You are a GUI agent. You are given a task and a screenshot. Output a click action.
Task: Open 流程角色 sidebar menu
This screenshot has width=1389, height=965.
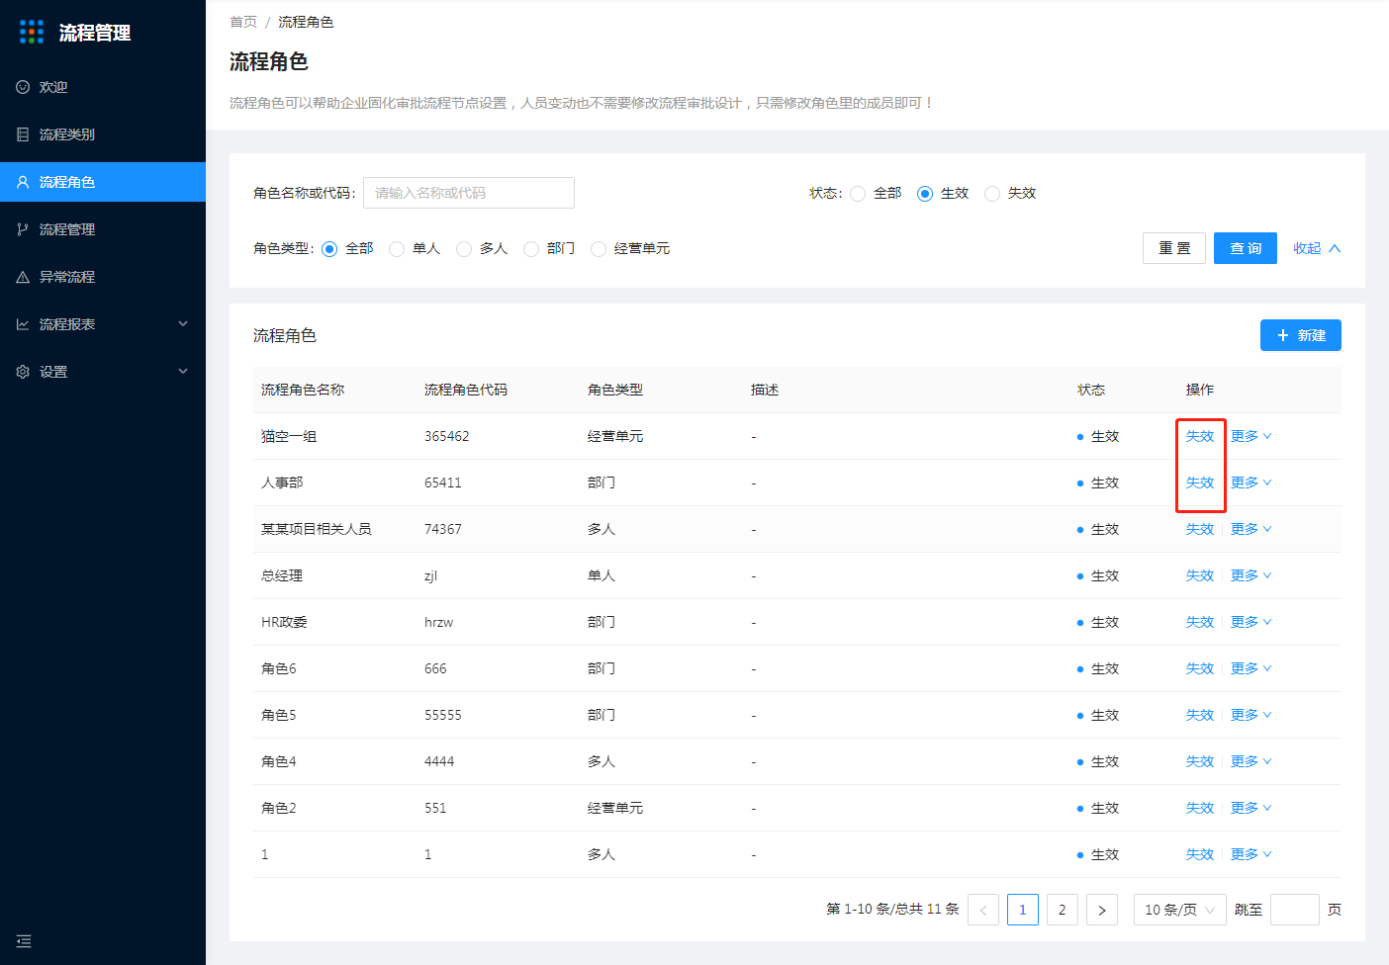(x=103, y=182)
